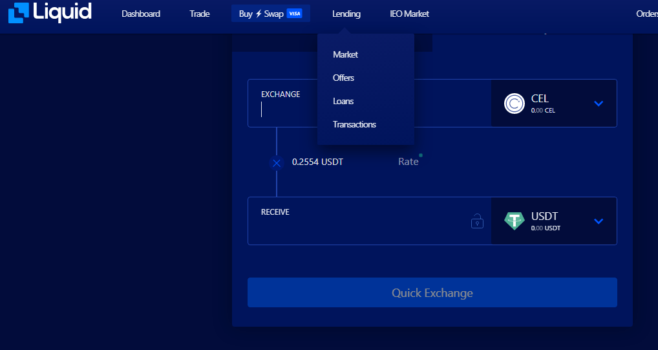
Task: Select Loans from Lending dropdown
Action: click(x=343, y=102)
